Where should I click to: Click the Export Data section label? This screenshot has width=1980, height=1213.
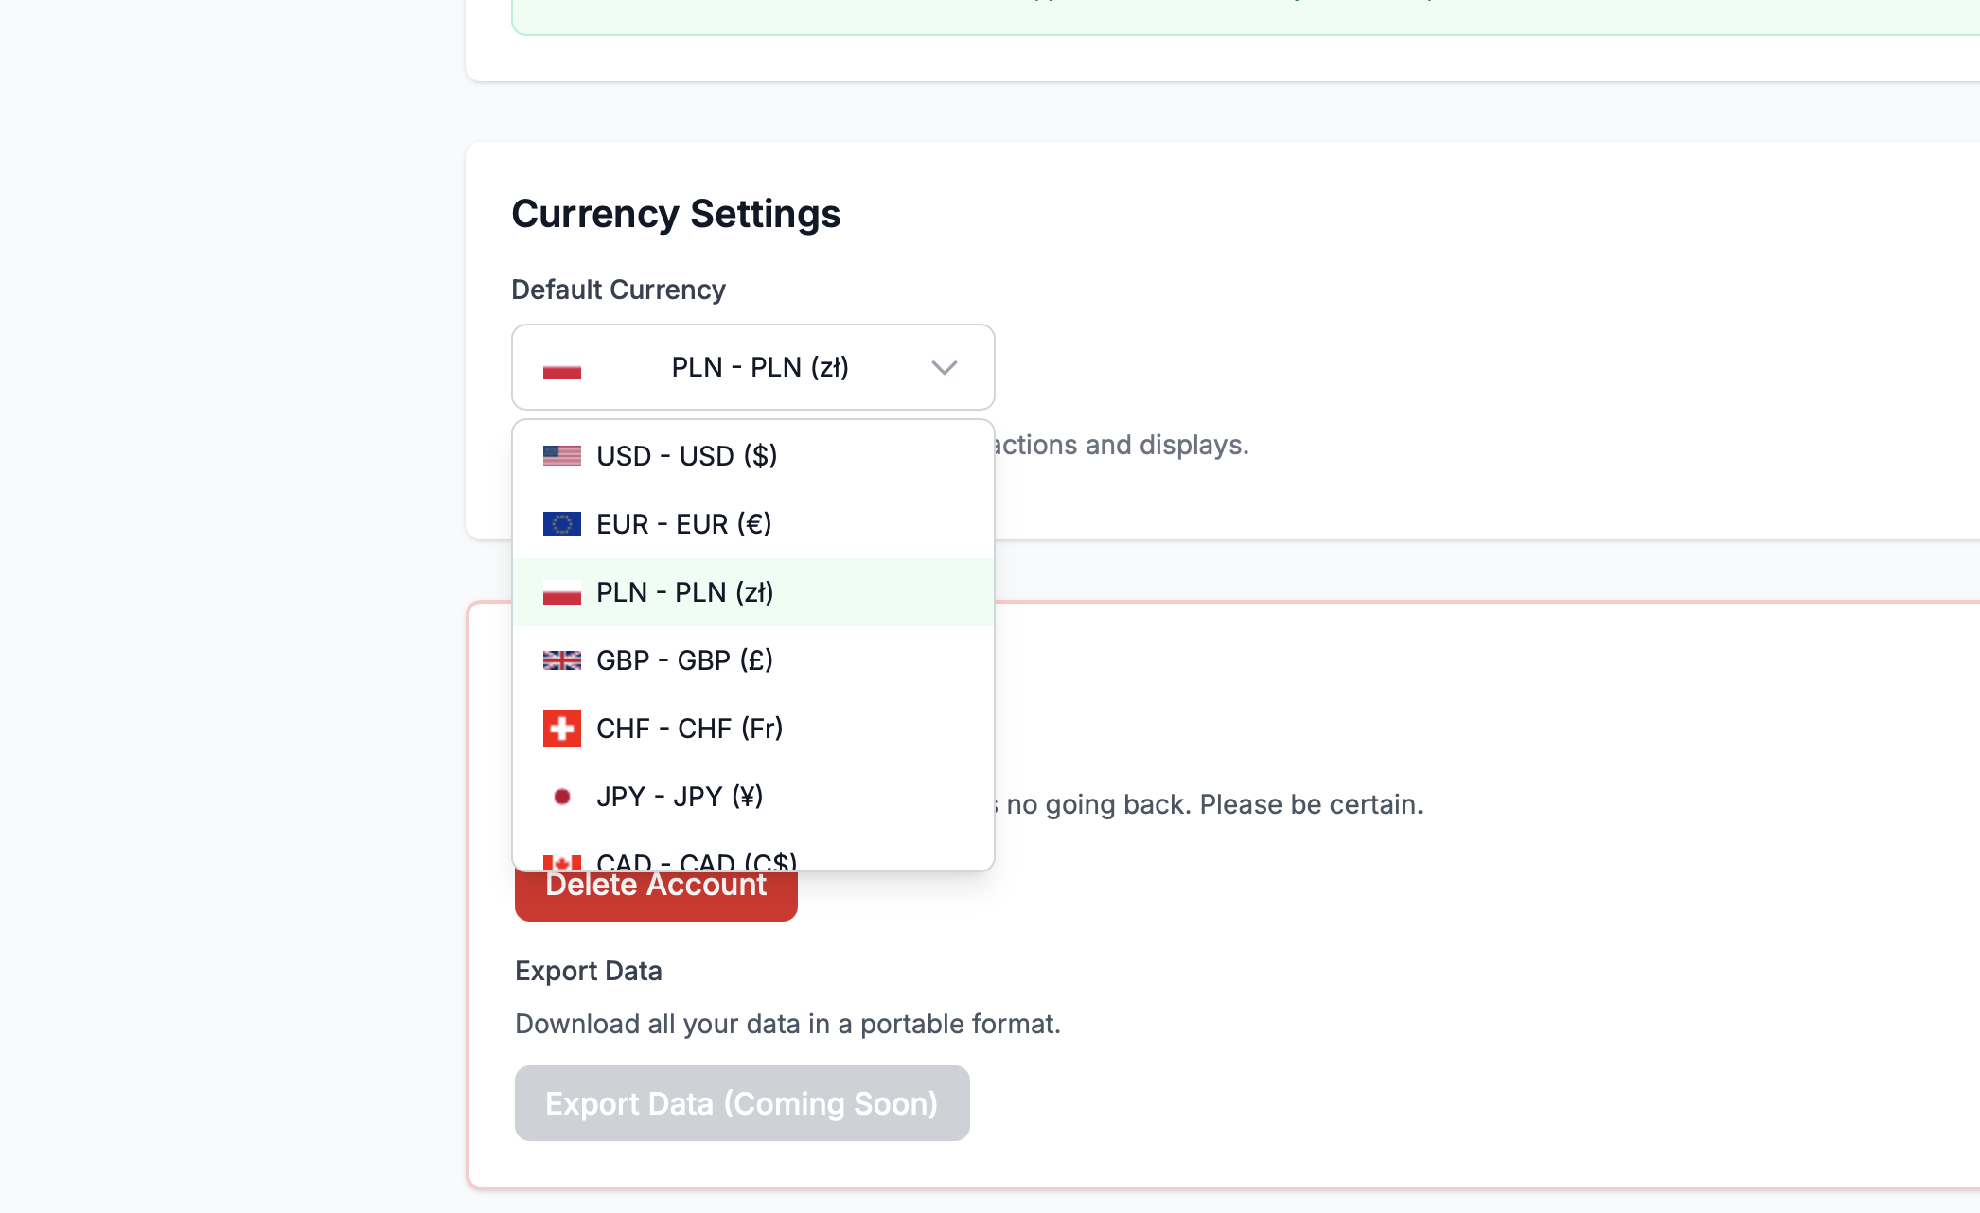click(588, 971)
